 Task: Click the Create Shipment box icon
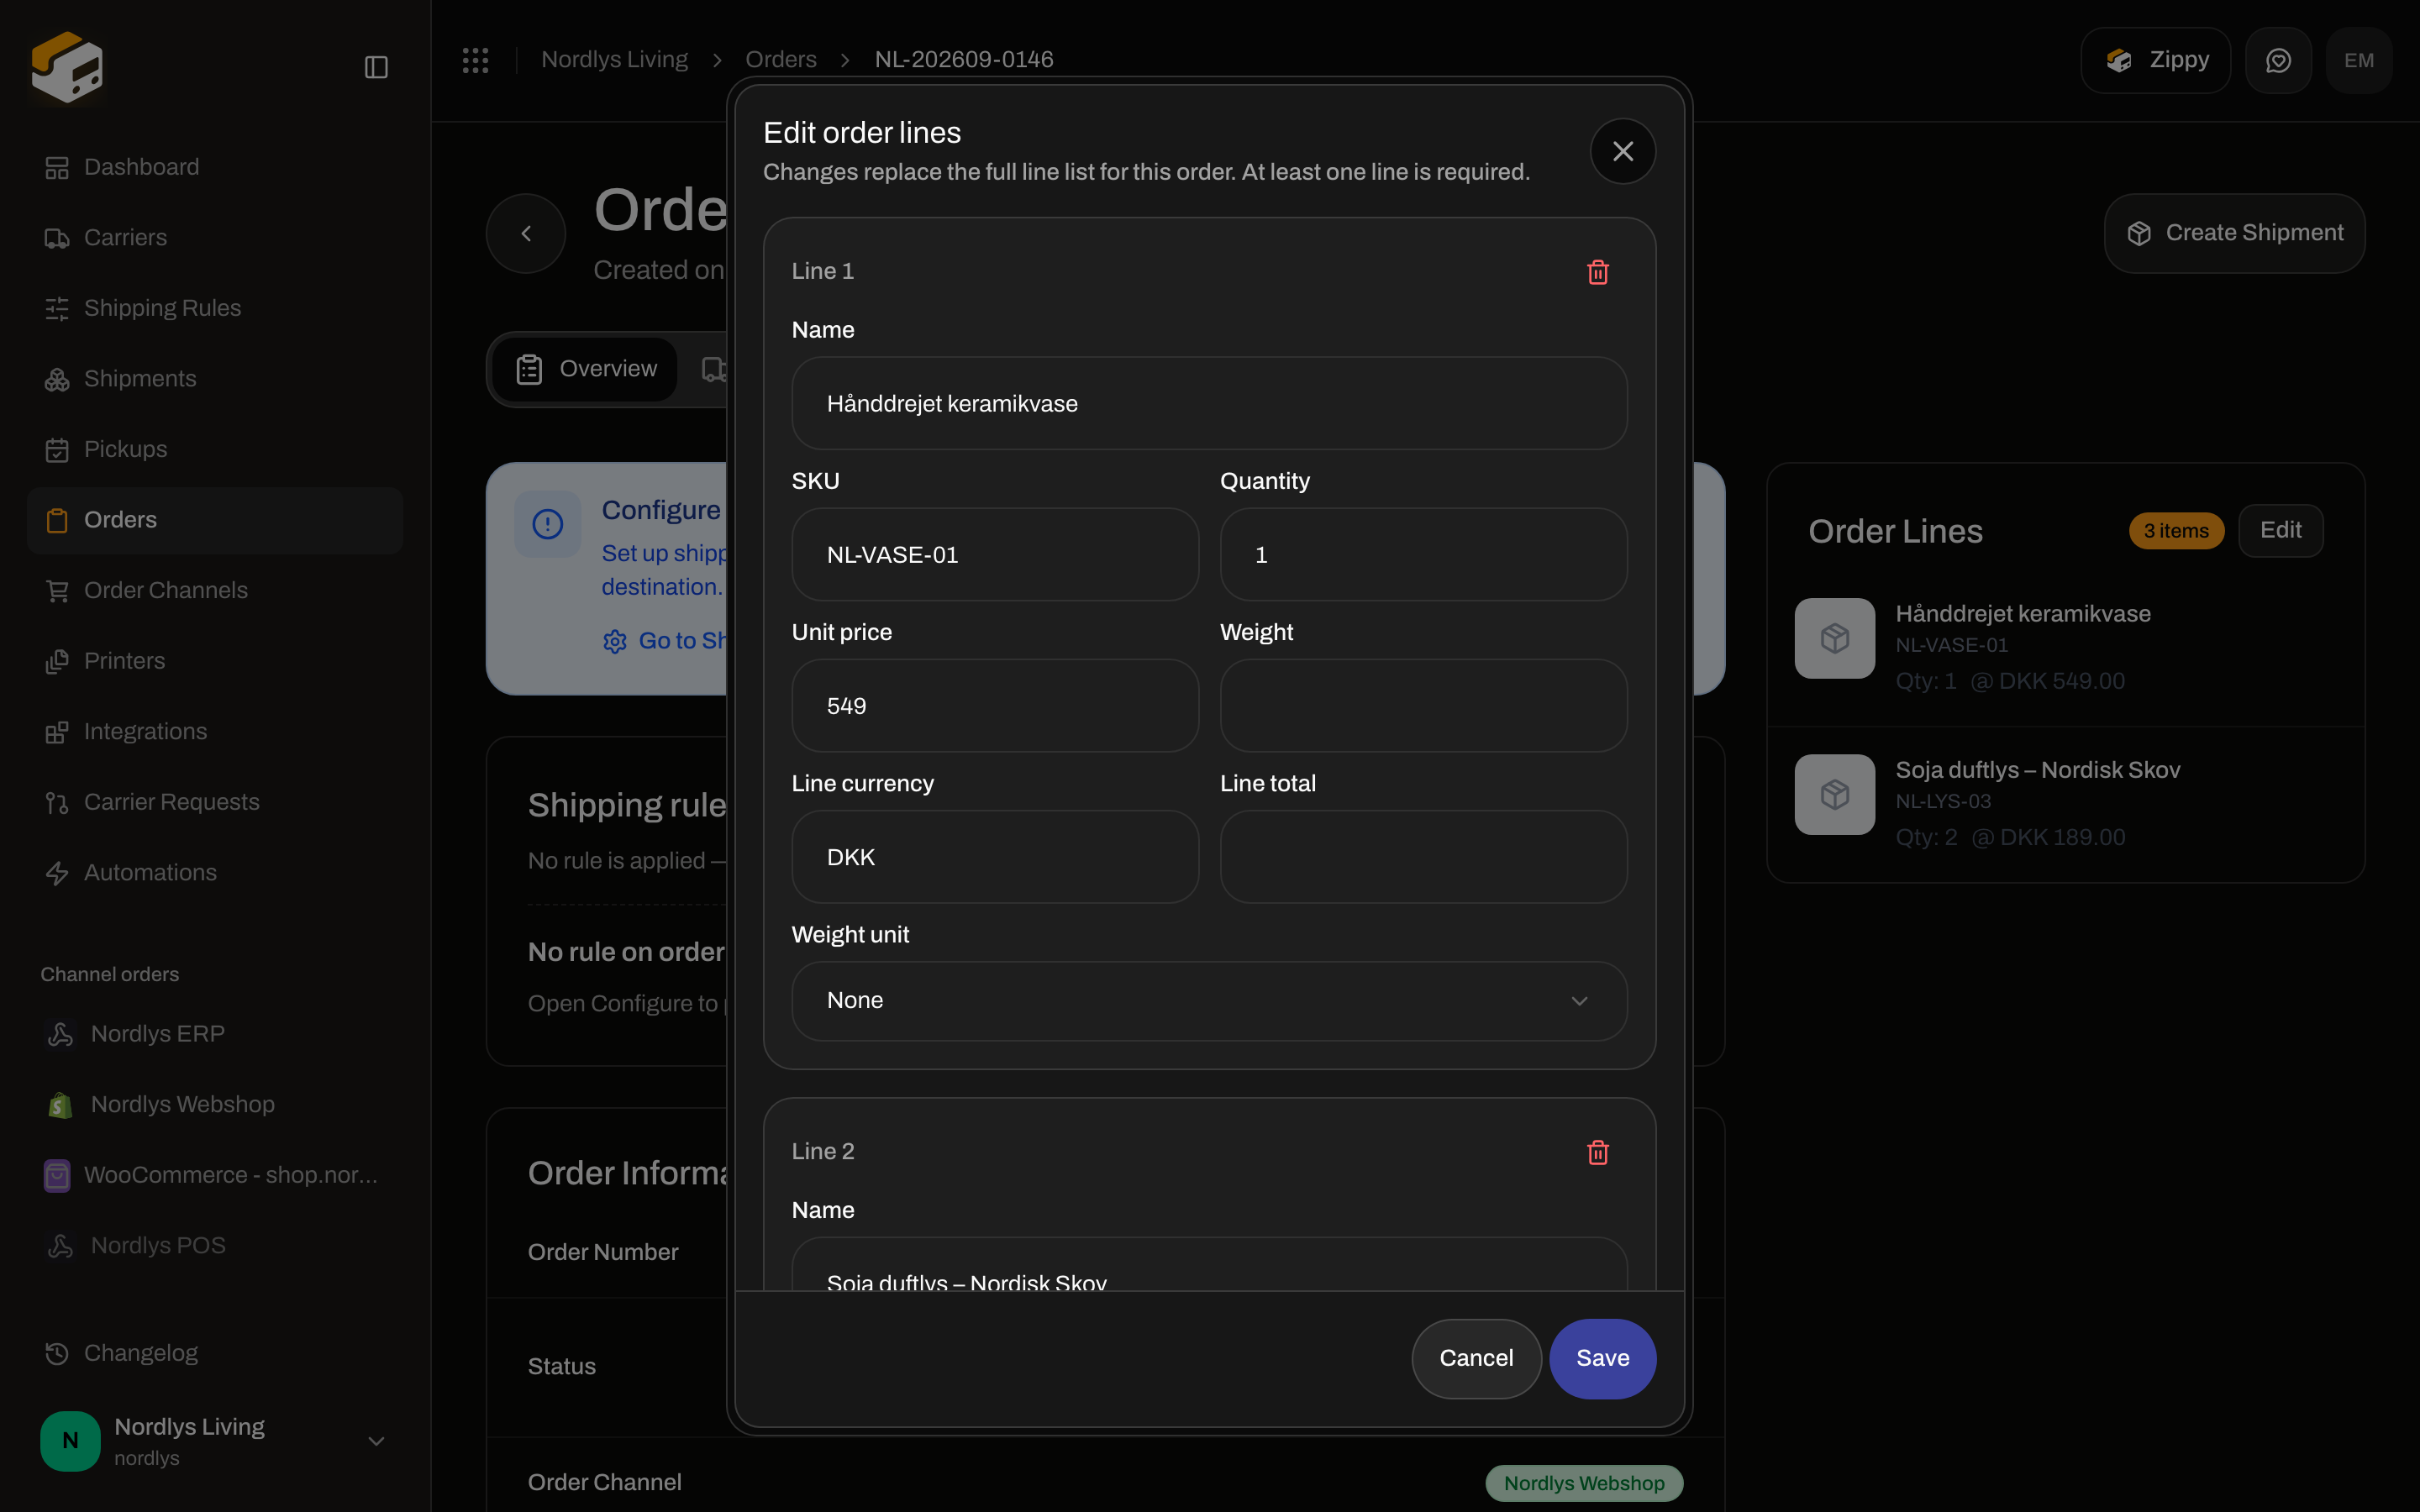click(2139, 233)
